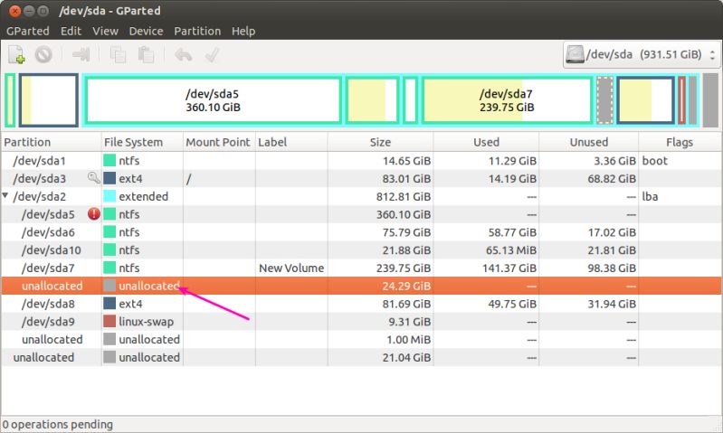
Task: Sort by the Partition column header
Action: click(x=52, y=142)
